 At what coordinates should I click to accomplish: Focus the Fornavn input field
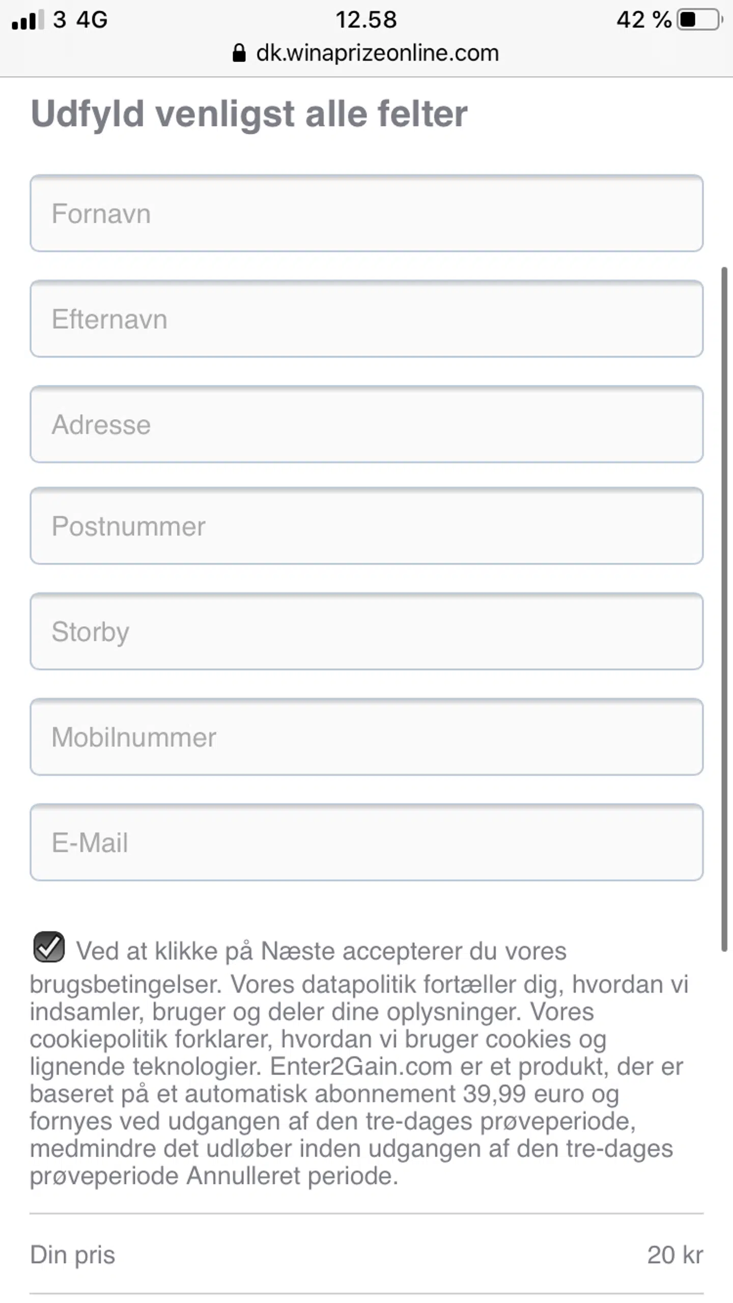point(366,213)
